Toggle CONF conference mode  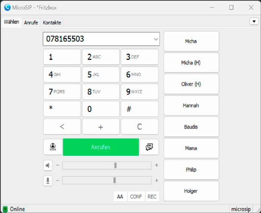point(136,197)
